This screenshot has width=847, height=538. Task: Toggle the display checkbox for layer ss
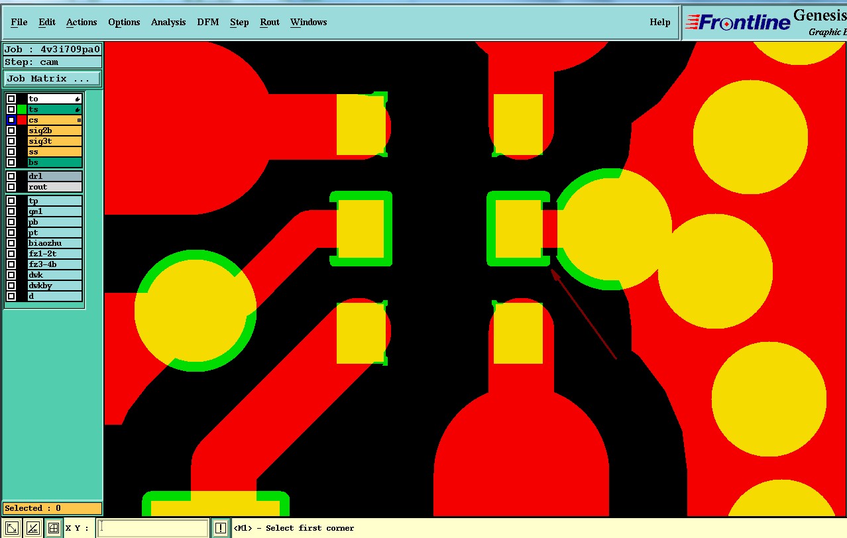(x=11, y=152)
